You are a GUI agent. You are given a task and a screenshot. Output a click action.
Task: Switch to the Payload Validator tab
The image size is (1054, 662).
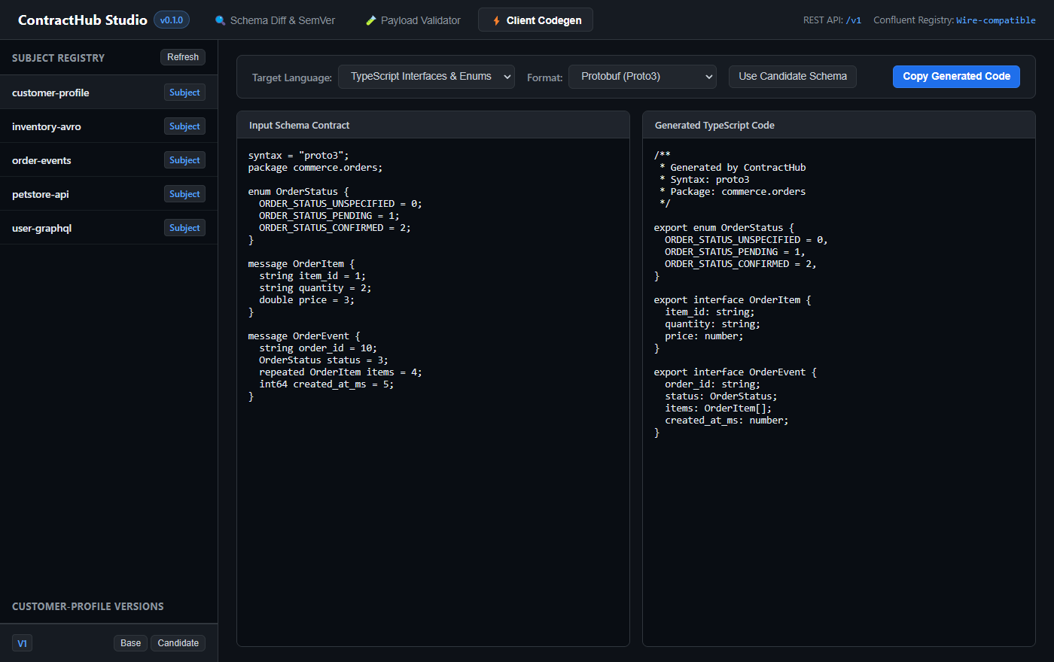[x=413, y=20]
